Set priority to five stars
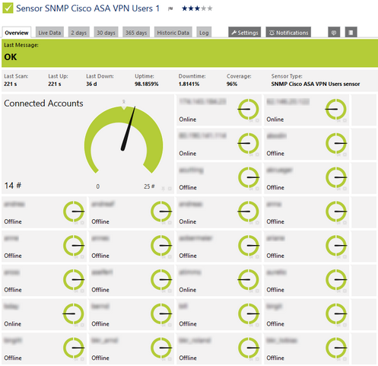The height and width of the screenshot is (366, 378). 210,8
